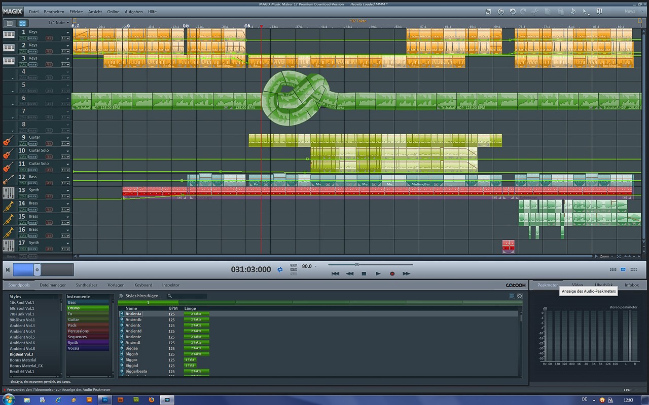Click the guitar icon of Guitar Solo track 10
This screenshot has width=649, height=405.
(x=9, y=153)
